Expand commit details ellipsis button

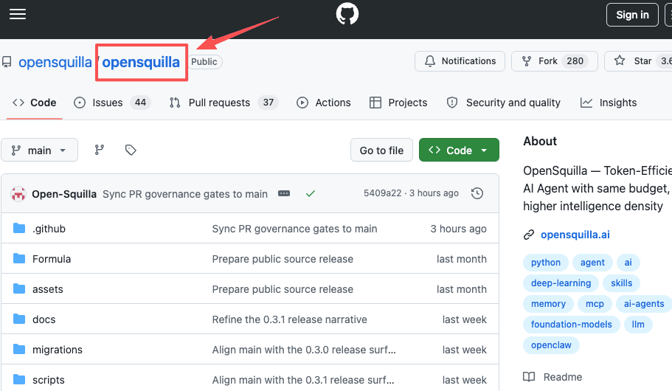point(284,194)
